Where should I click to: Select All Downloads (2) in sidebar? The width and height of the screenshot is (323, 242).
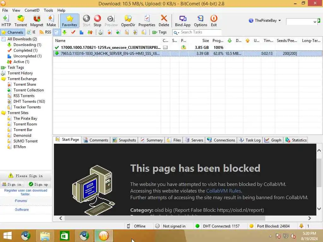tap(22, 39)
